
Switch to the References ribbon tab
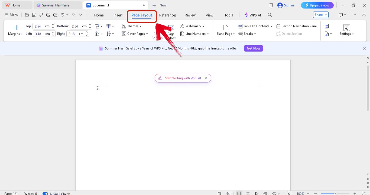click(168, 15)
